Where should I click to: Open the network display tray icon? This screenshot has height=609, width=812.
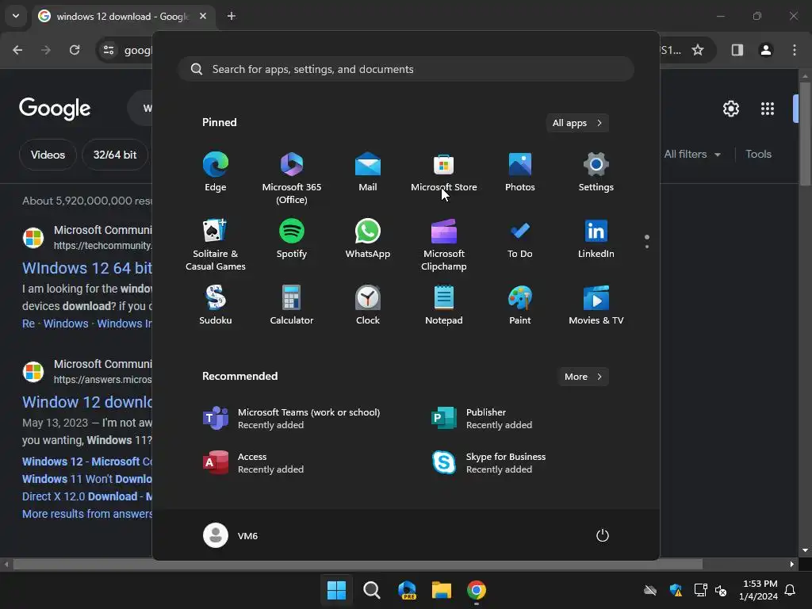coord(701,590)
